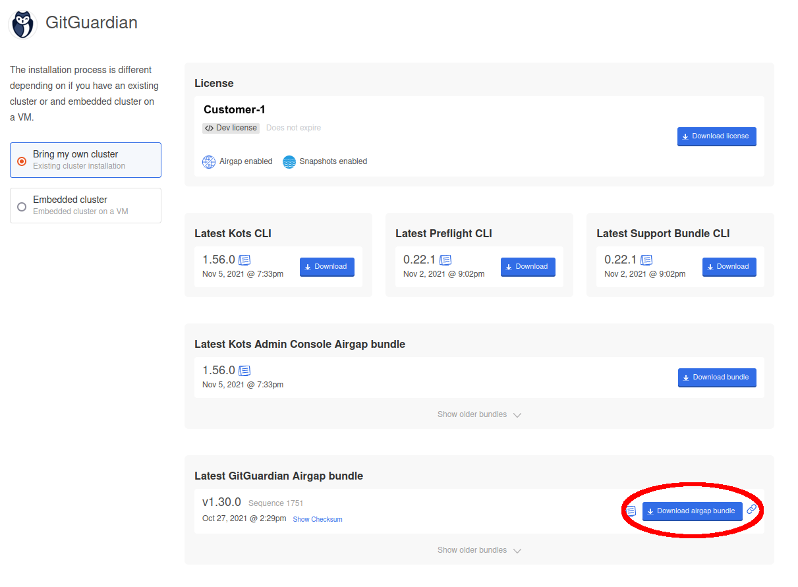Copy link icon for GitGuardian airgap bundle

click(751, 509)
